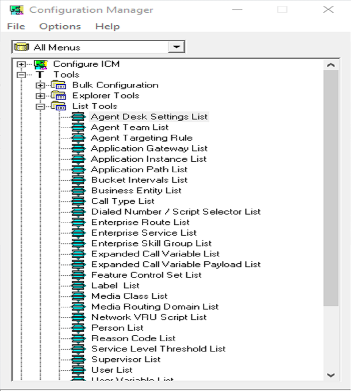
Task: Click the Media Class List icon
Action: [78, 296]
